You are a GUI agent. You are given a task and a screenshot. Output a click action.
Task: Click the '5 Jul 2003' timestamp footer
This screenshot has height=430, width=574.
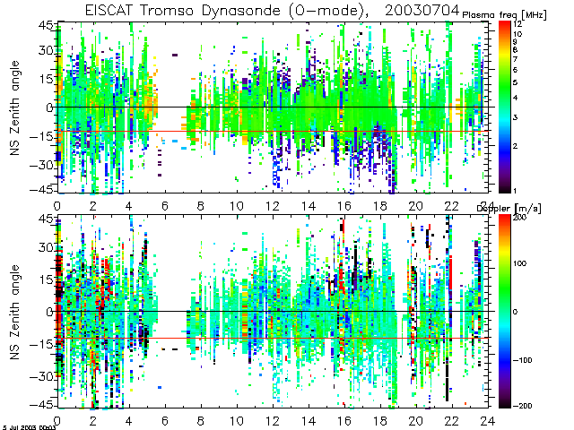(x=30, y=427)
